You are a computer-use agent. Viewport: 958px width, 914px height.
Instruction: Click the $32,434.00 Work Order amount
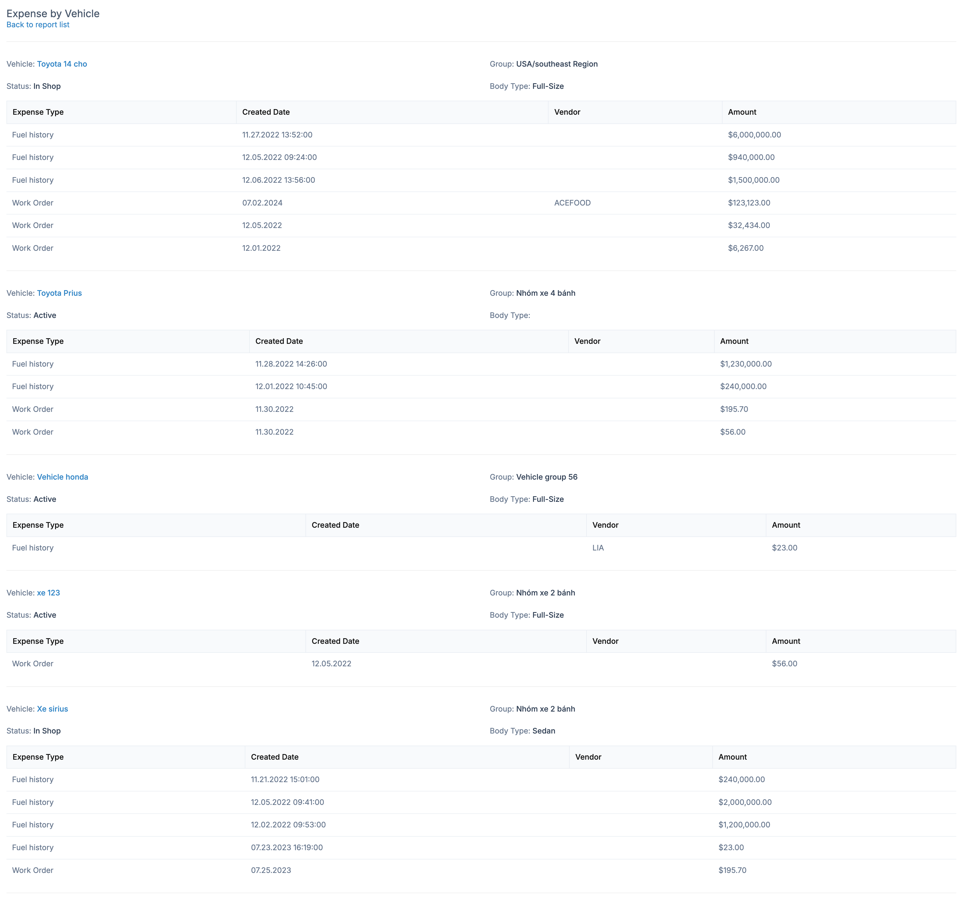pyautogui.click(x=749, y=225)
